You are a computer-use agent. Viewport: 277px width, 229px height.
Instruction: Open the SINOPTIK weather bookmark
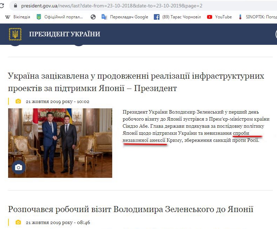pos(257,17)
